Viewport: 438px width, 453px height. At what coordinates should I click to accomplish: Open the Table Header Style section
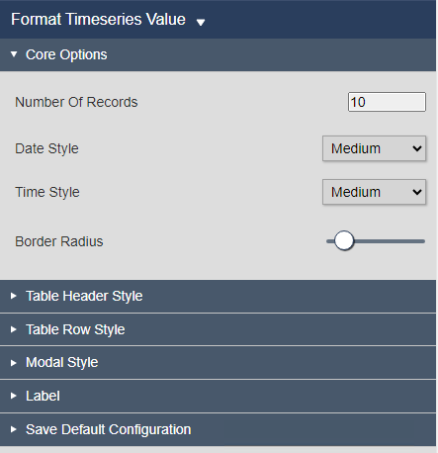(x=218, y=296)
